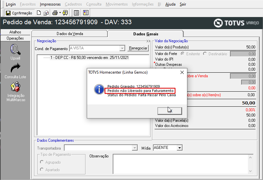263x180 pixels.
Task: Click the Valor do IPI label
Action: click(x=164, y=59)
